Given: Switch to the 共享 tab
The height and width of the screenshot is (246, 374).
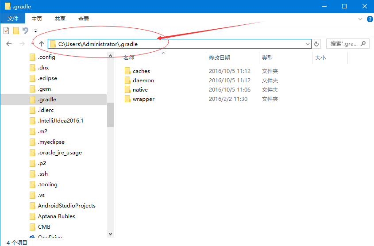Looking at the screenshot, I should coord(60,19).
